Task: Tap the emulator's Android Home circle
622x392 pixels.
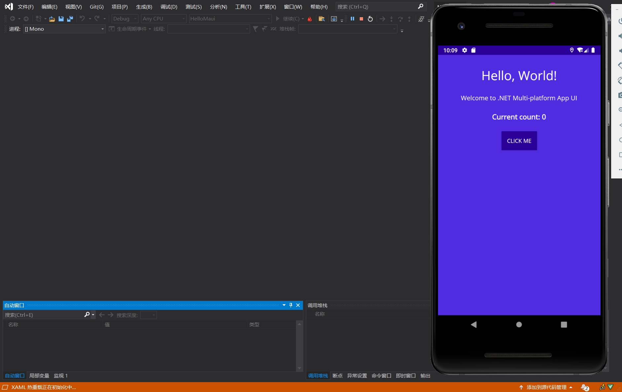Action: (x=519, y=325)
